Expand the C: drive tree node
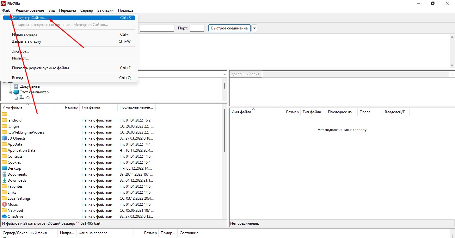The width and height of the screenshot is (455, 238). pyautogui.click(x=16, y=98)
